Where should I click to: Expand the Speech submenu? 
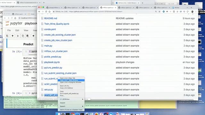point(71,106)
